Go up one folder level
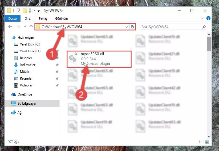Screen dimensions: 219x151 point(31,27)
